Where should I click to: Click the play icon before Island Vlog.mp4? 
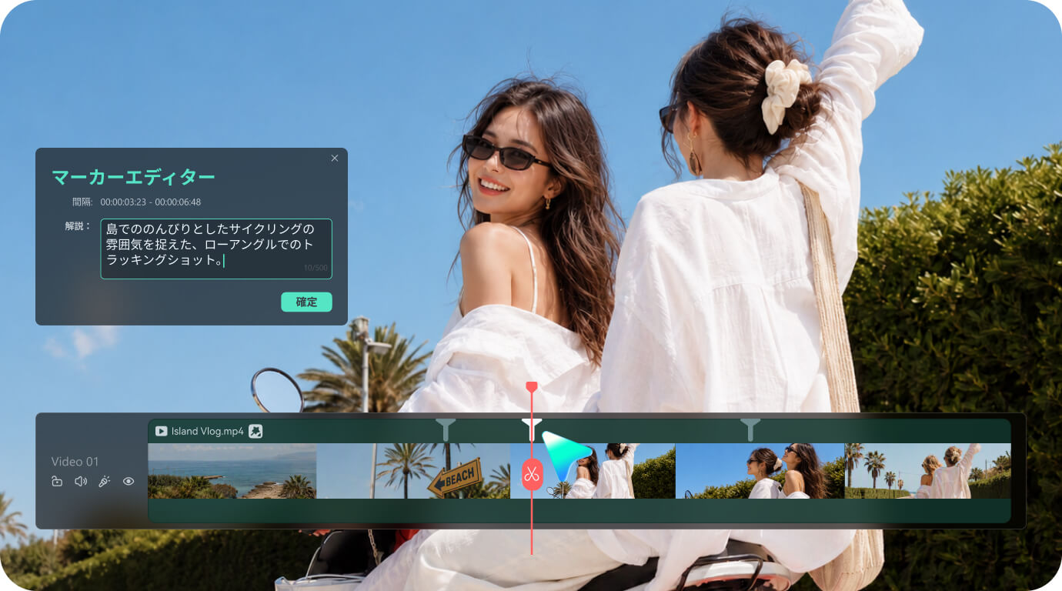162,431
